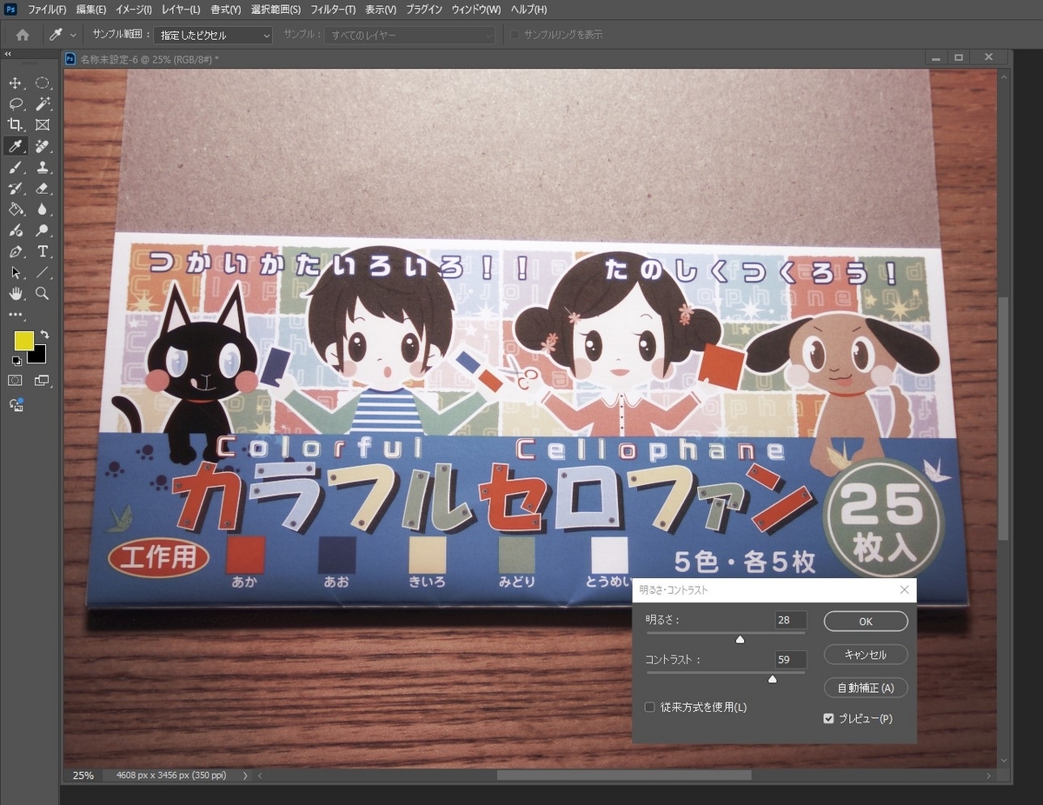Viewport: 1043px width, 805px height.
Task: Open the 表示 menu
Action: (x=381, y=10)
